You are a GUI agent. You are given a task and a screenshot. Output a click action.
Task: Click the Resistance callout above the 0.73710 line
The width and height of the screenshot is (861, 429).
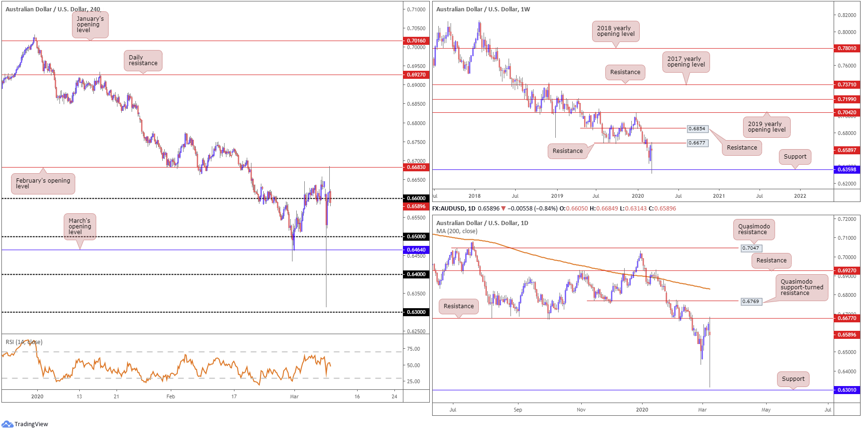(625, 72)
